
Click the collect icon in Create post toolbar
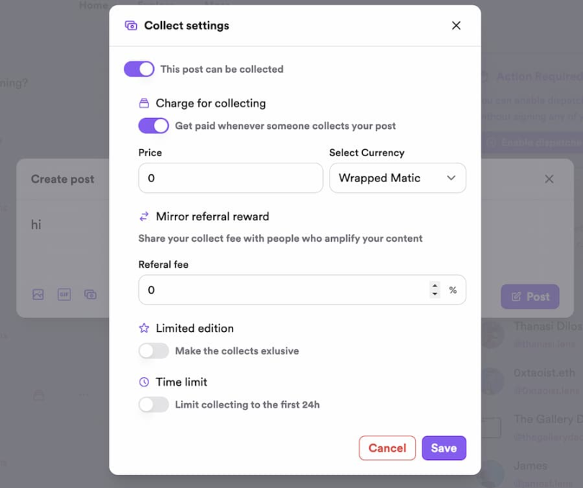tap(90, 294)
